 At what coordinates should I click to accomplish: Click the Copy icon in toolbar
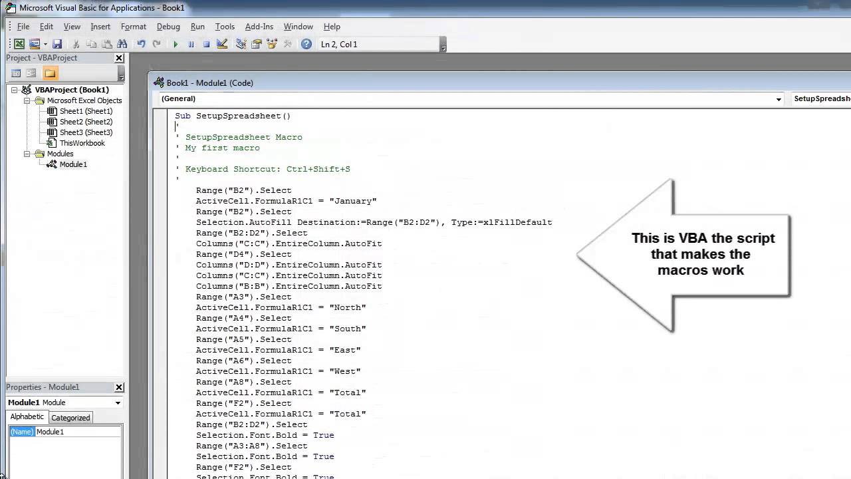click(x=91, y=44)
